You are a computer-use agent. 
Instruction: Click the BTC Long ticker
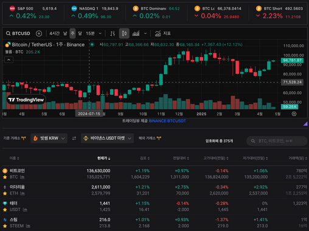[x=218, y=13]
